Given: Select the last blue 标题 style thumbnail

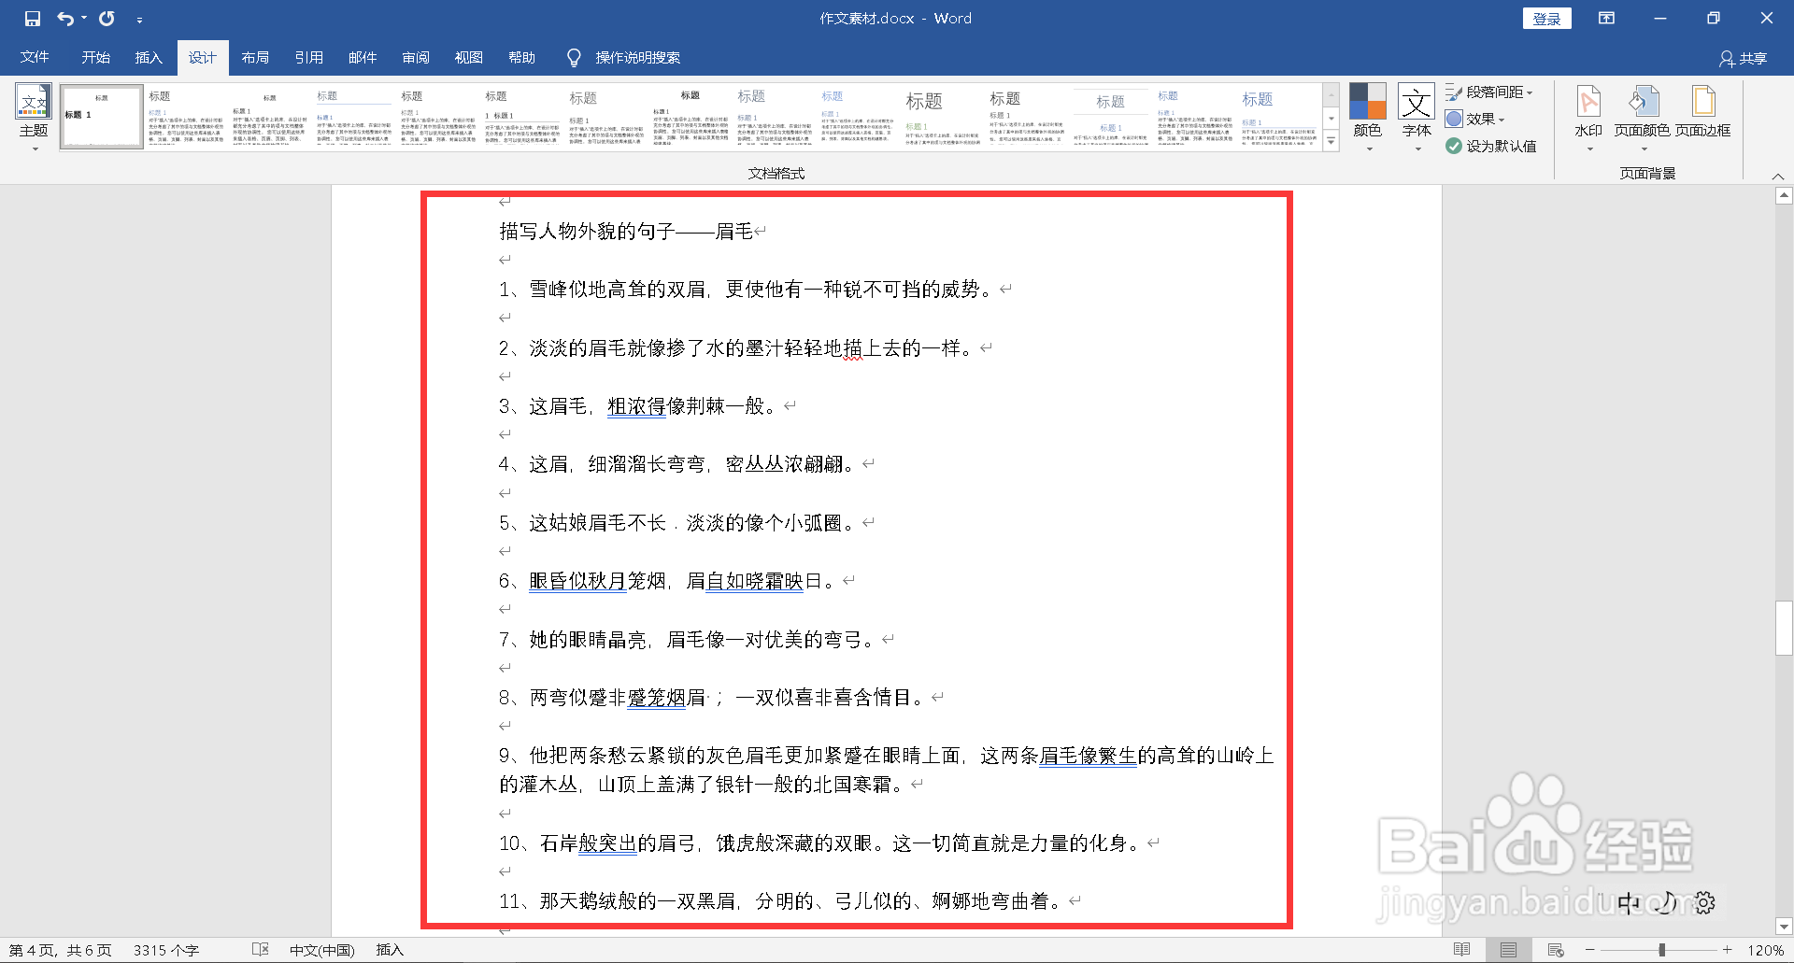Looking at the screenshot, I should pyautogui.click(x=1279, y=117).
